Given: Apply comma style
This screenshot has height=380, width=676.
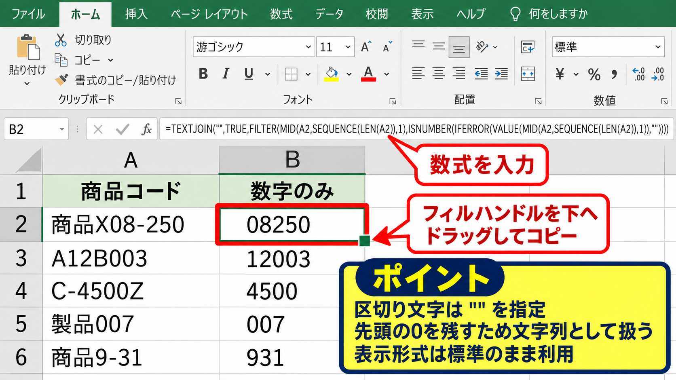Looking at the screenshot, I should point(614,74).
